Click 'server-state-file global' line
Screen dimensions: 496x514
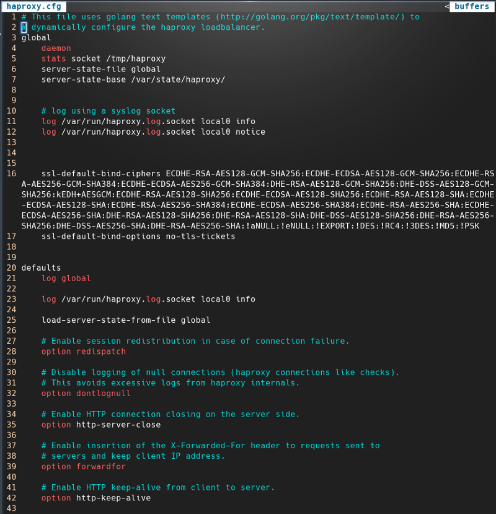tap(101, 69)
